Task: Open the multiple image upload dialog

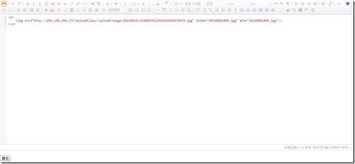Action: [x=52, y=10]
